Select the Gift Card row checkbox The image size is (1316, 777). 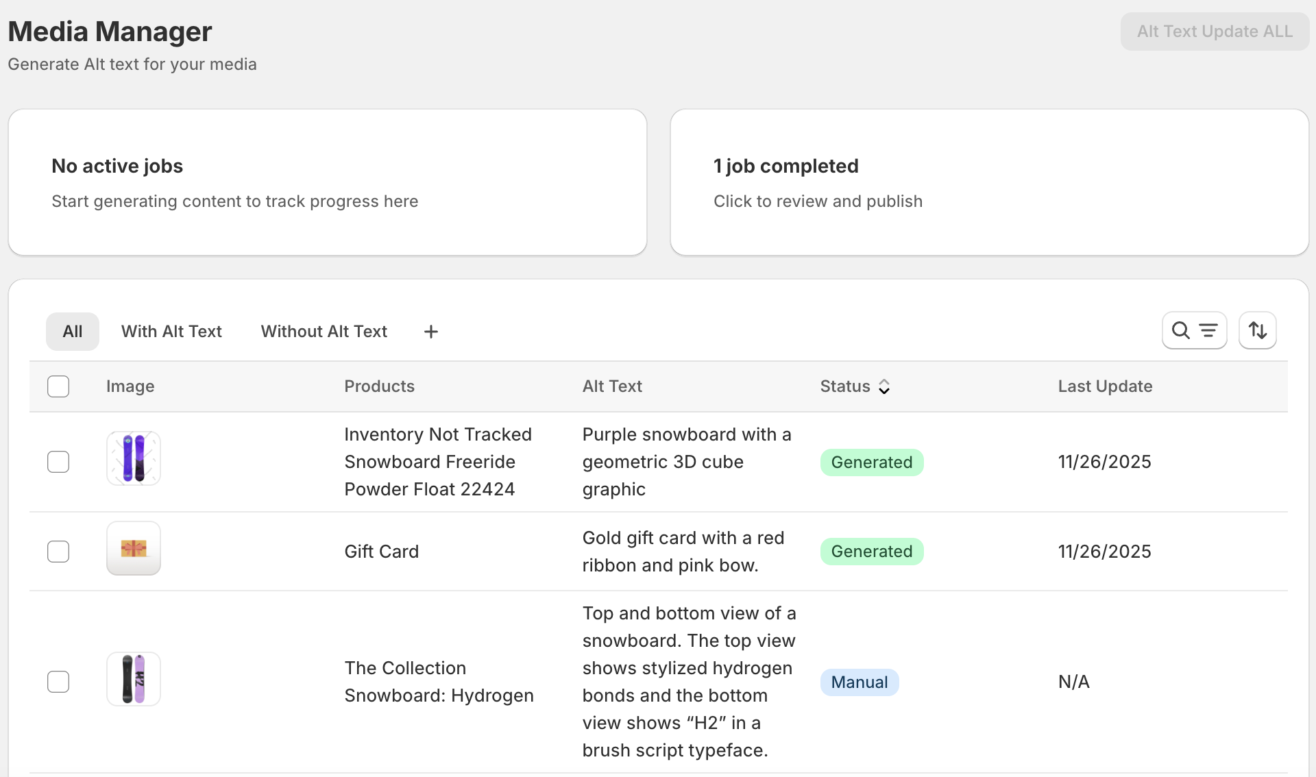click(x=58, y=552)
